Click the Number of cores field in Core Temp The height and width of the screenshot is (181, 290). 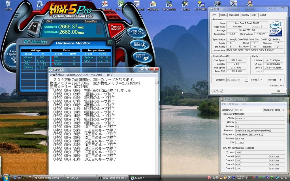coord(283,110)
